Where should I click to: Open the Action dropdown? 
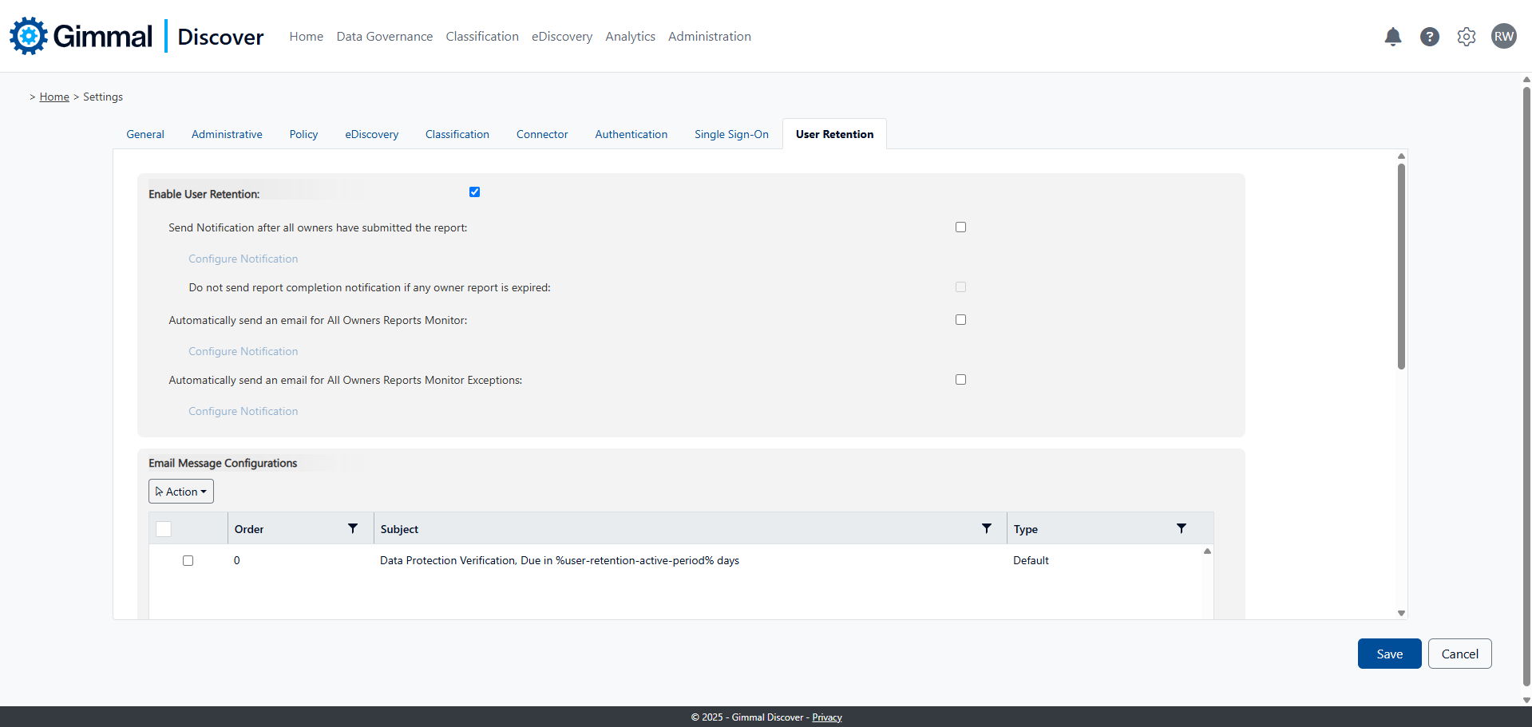point(181,492)
